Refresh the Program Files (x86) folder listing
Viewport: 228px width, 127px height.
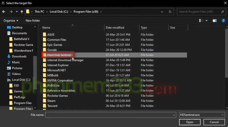tap(170, 12)
